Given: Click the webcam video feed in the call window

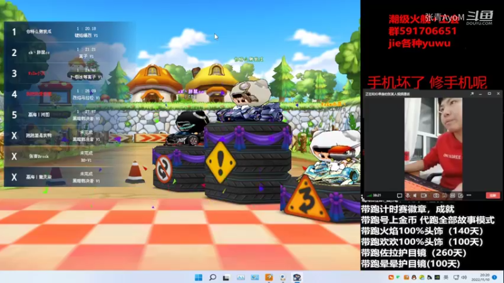Looking at the screenshot, I should click(x=433, y=145).
